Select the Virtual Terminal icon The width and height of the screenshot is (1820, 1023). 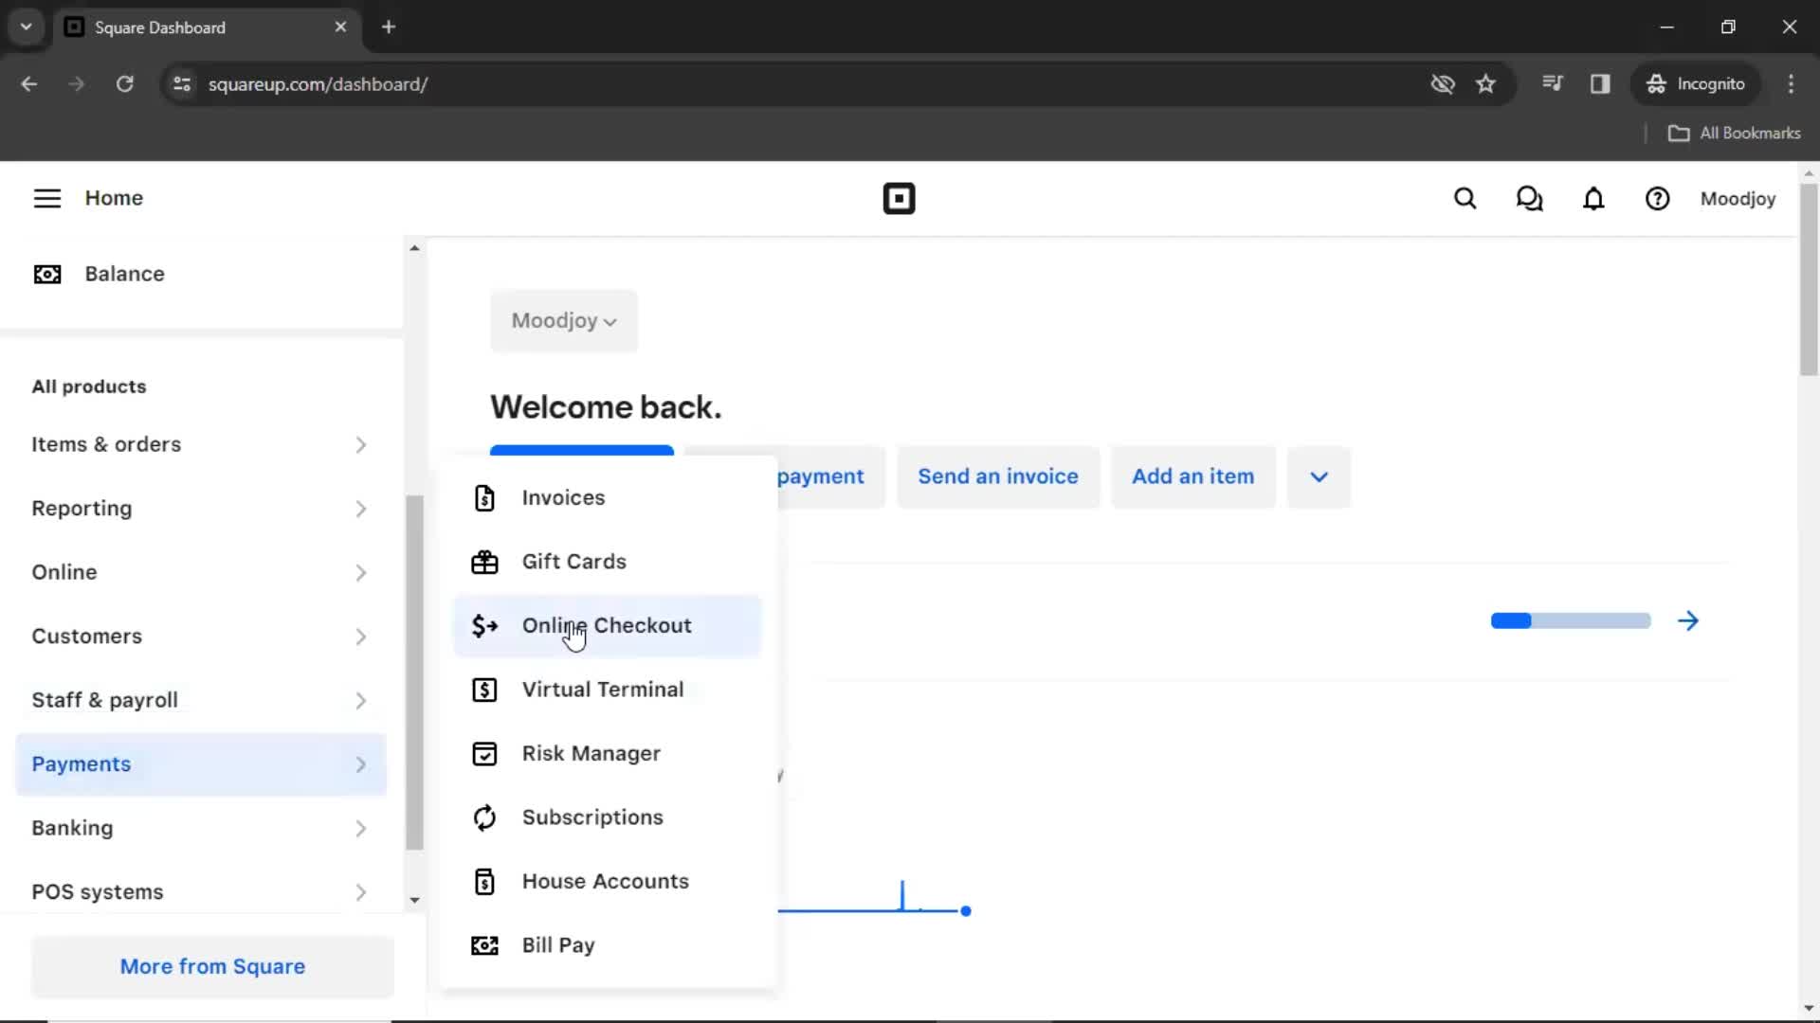click(x=485, y=690)
